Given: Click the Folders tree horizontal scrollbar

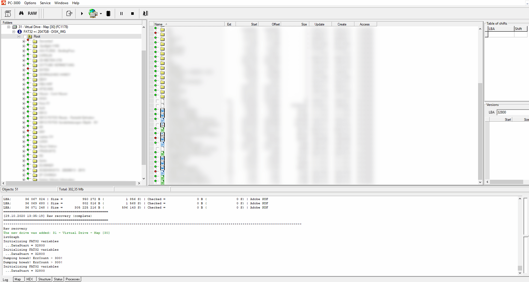Looking at the screenshot, I should point(71,183).
